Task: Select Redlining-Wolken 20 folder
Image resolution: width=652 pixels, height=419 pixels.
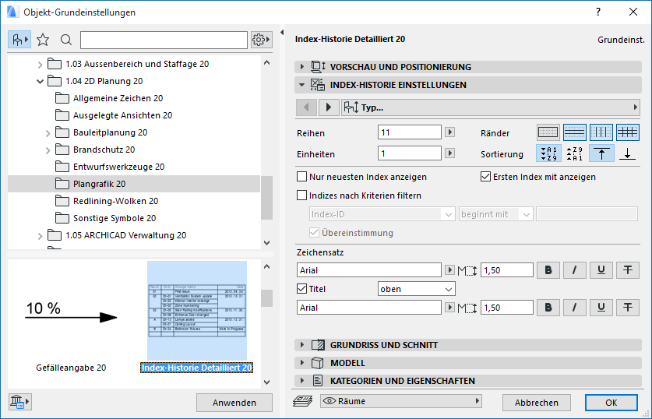Action: tap(115, 201)
